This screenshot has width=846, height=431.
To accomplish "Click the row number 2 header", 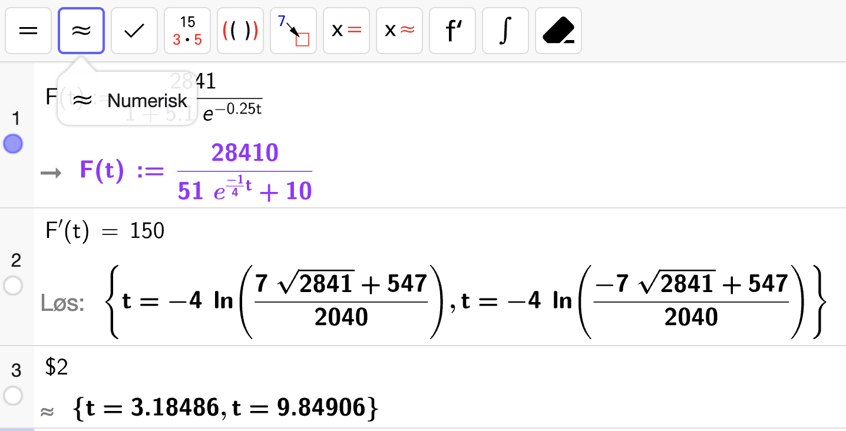I will tap(16, 260).
